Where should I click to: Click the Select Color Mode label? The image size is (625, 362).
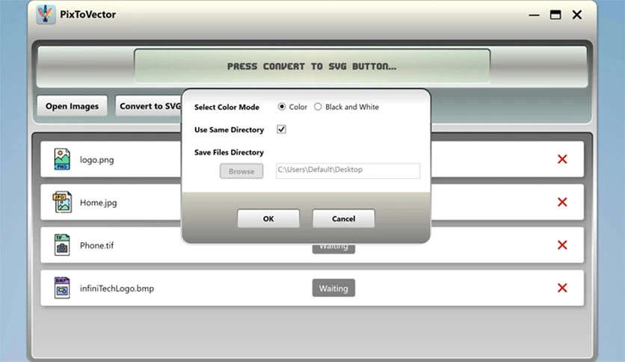tap(227, 107)
